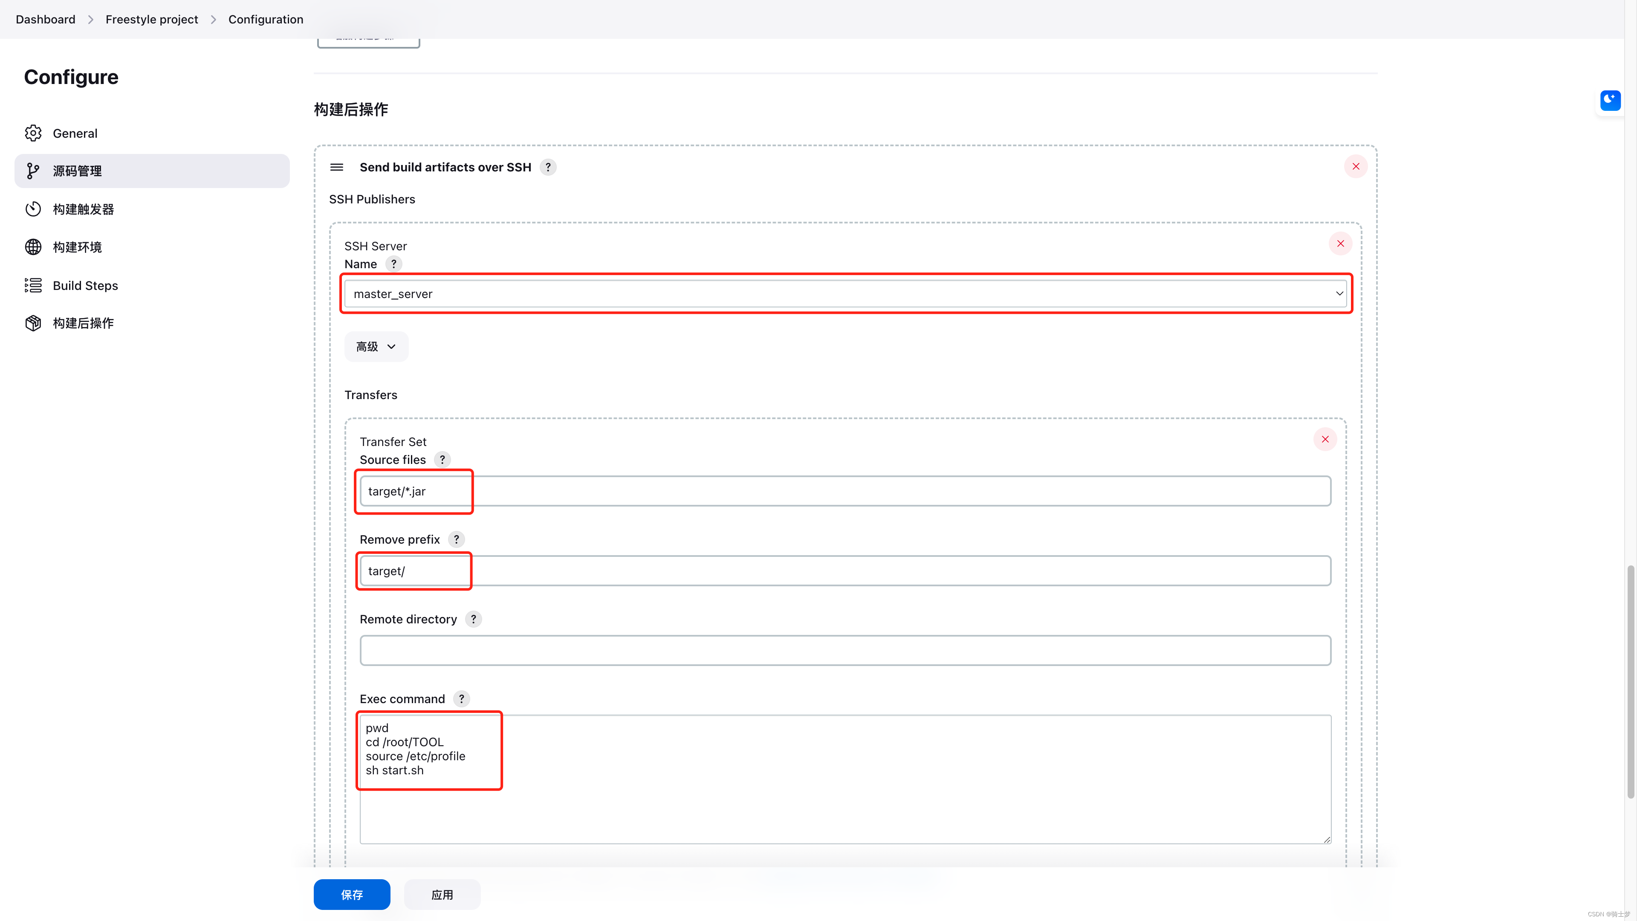Delete the SSH Server publisher entry

pyautogui.click(x=1340, y=243)
